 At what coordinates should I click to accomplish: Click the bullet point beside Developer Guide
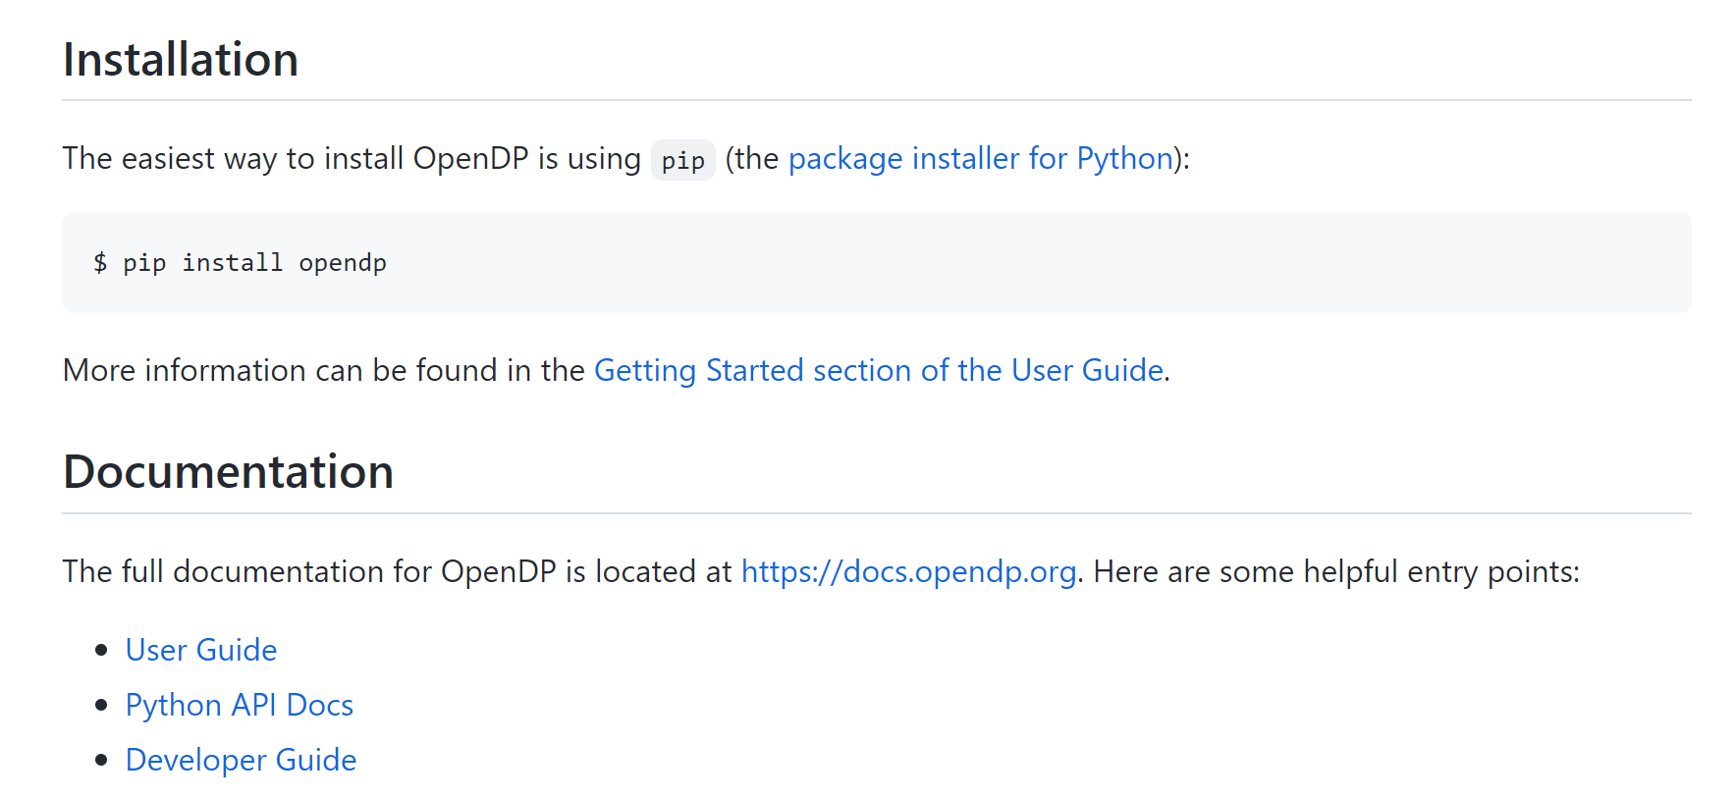tap(101, 760)
